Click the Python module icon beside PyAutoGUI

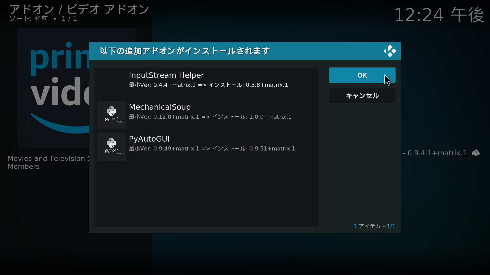tap(112, 146)
